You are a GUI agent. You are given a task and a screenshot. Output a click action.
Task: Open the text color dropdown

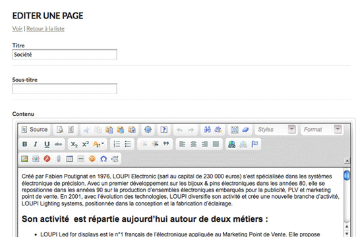[98, 144]
